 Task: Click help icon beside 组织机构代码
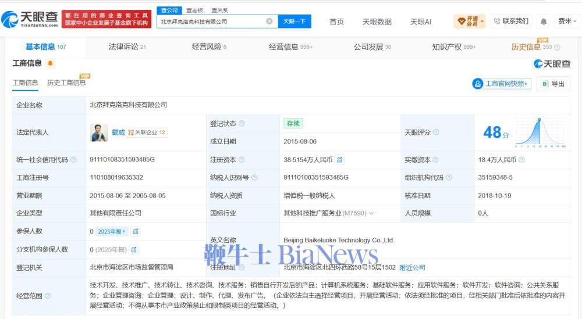tap(449, 177)
